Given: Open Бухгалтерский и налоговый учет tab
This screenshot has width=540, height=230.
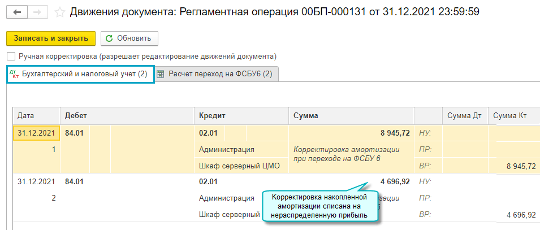Looking at the screenshot, I should click(84, 74).
